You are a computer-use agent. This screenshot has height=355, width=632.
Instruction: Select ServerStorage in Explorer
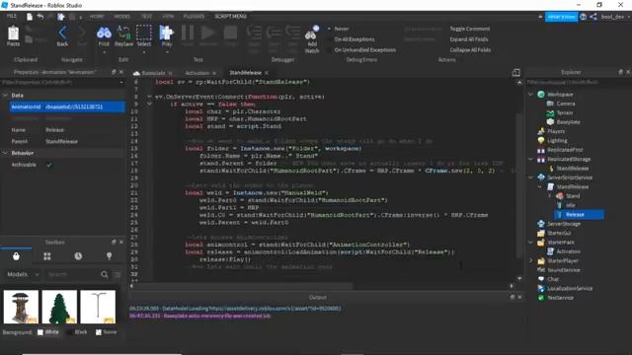tap(564, 224)
